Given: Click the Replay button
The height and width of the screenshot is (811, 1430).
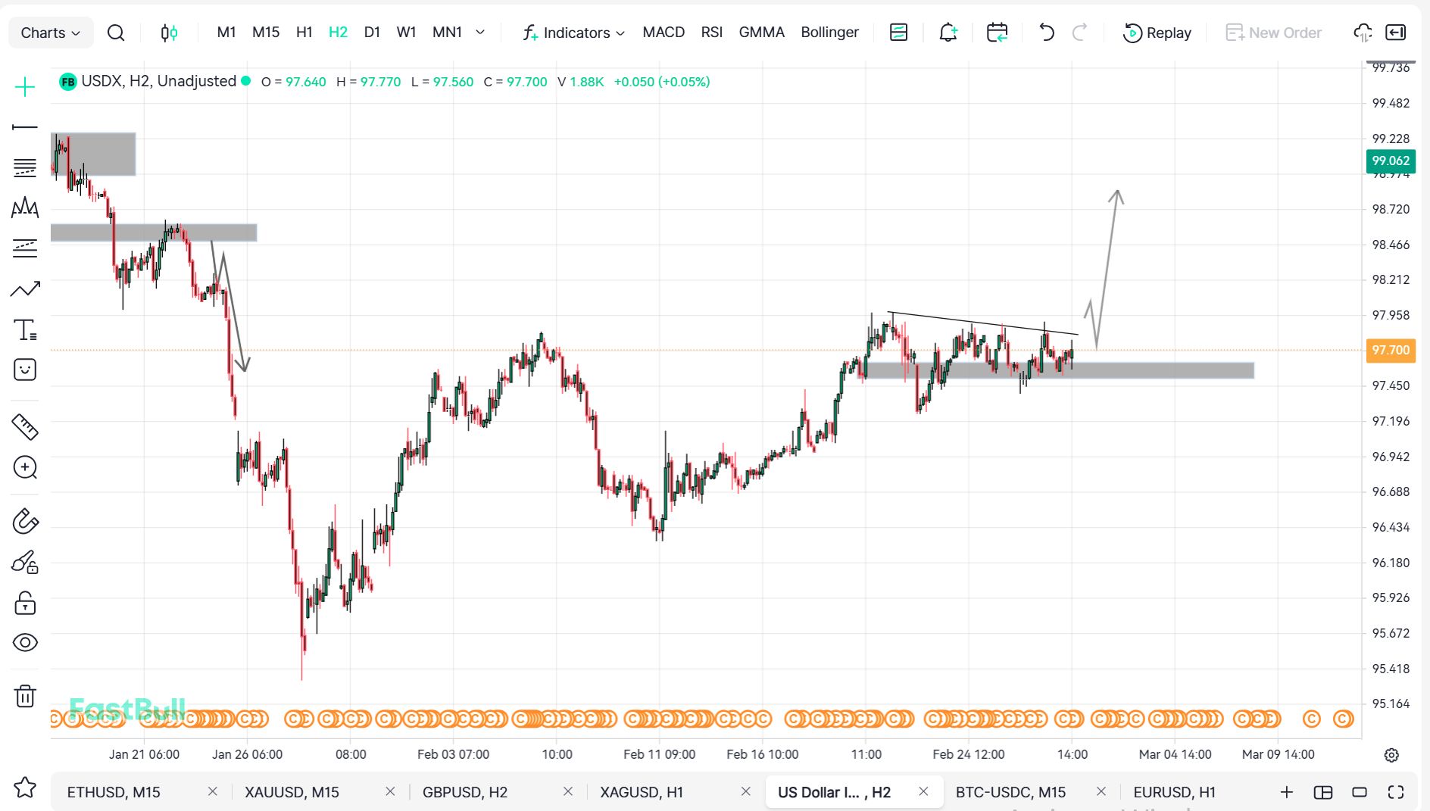Looking at the screenshot, I should [x=1157, y=33].
